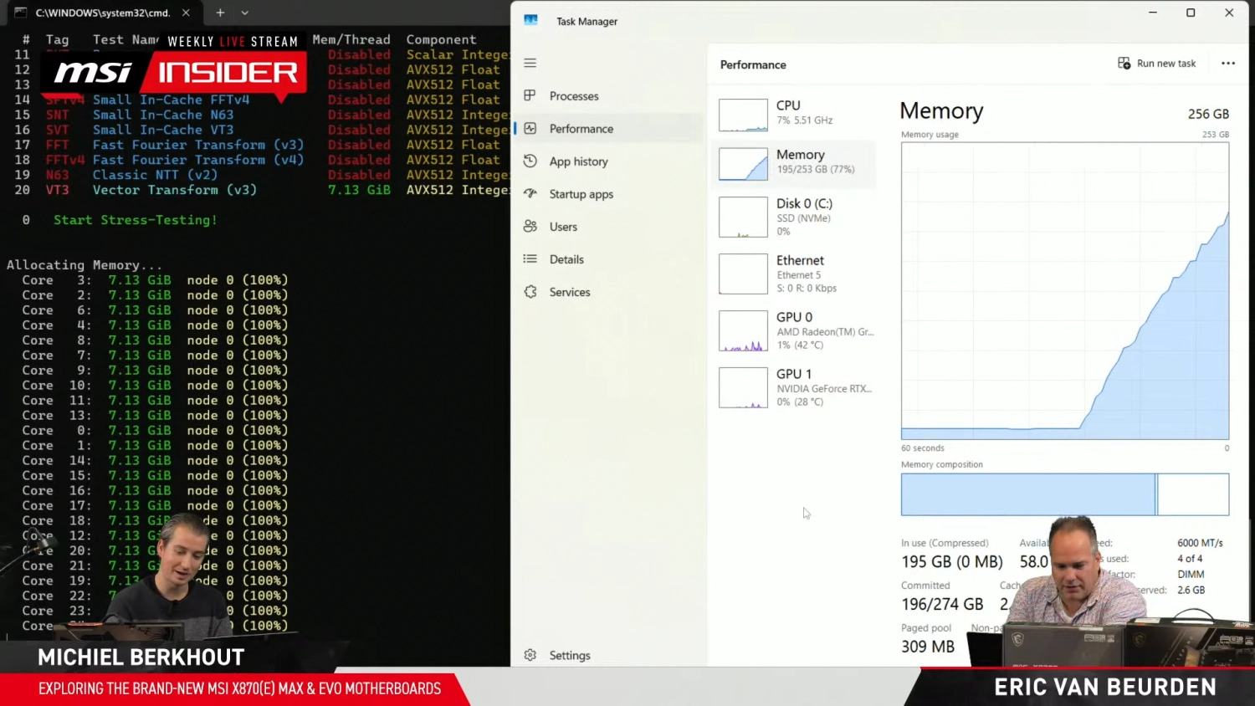Click the Processes grid icon in sidebar
1255x706 pixels.
530,96
